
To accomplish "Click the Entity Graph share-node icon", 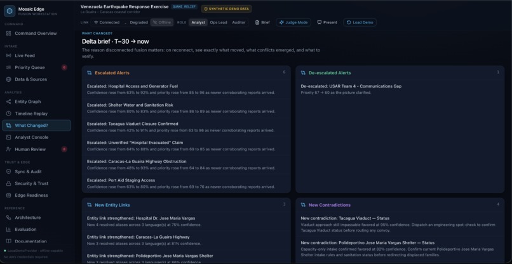I will tap(8, 102).
